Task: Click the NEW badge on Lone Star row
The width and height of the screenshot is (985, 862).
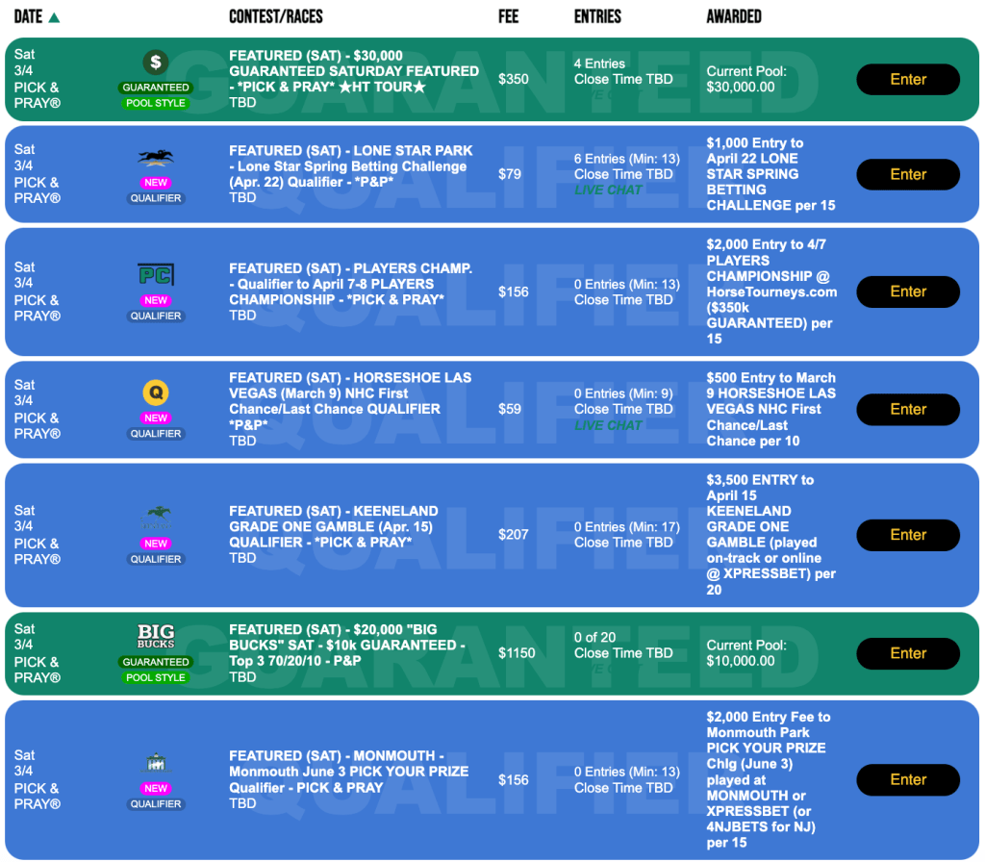Action: [156, 183]
